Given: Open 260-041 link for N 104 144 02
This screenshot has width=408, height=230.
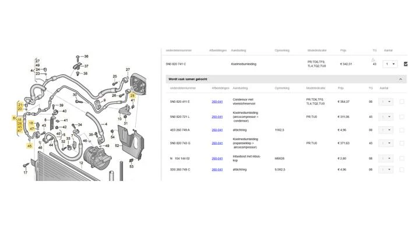Looking at the screenshot, I should tap(217, 158).
